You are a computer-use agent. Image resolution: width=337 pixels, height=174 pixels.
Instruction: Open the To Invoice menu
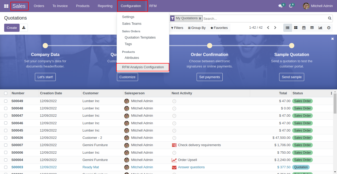tap(60, 6)
